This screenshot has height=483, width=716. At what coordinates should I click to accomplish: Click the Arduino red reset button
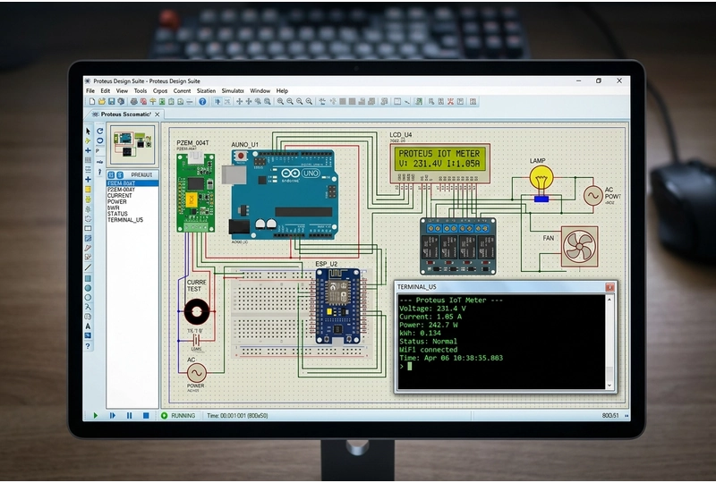click(x=241, y=157)
